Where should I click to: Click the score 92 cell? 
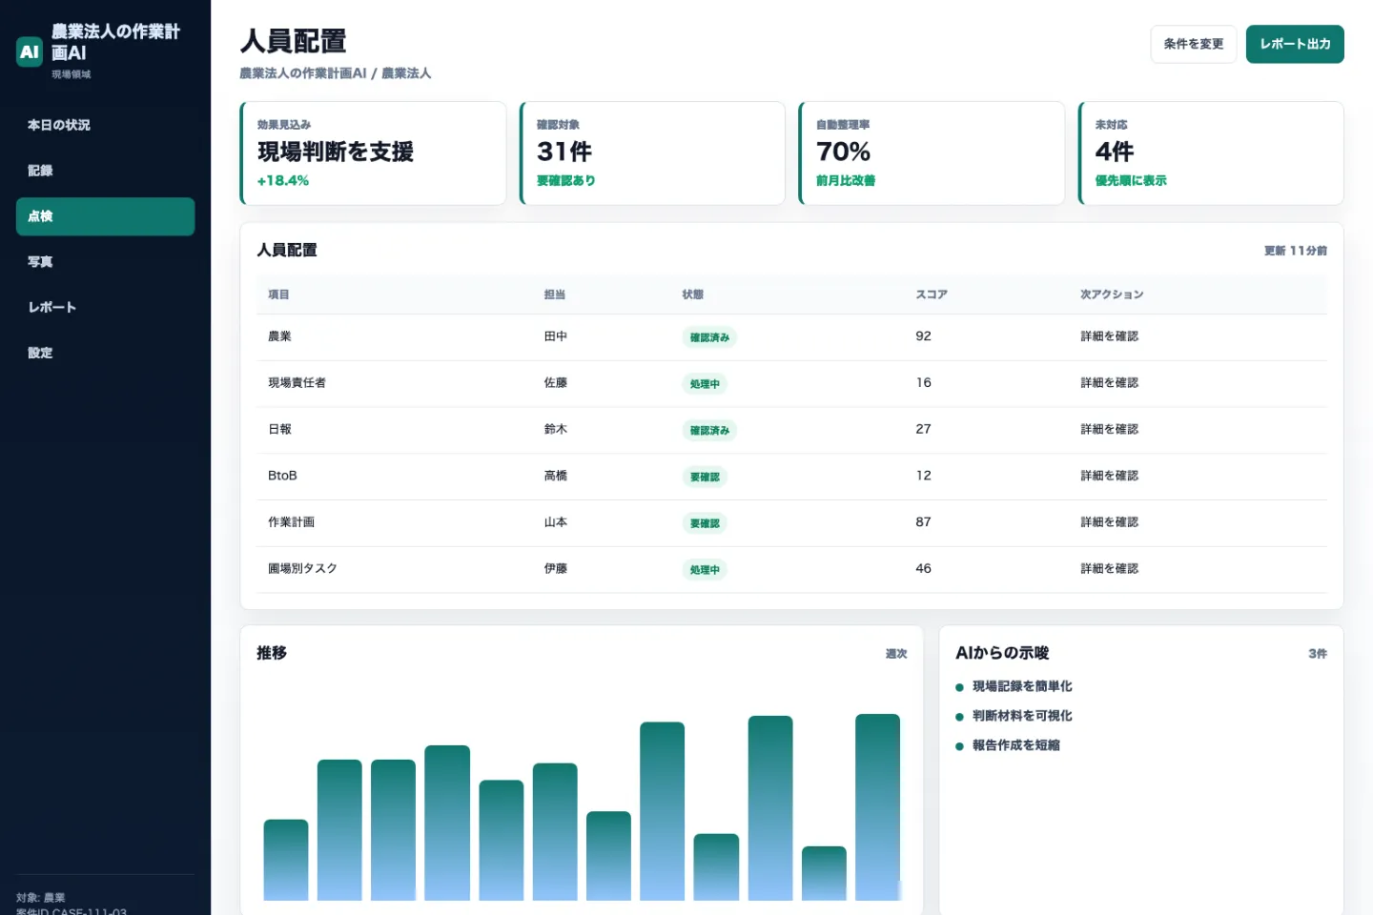[923, 336]
